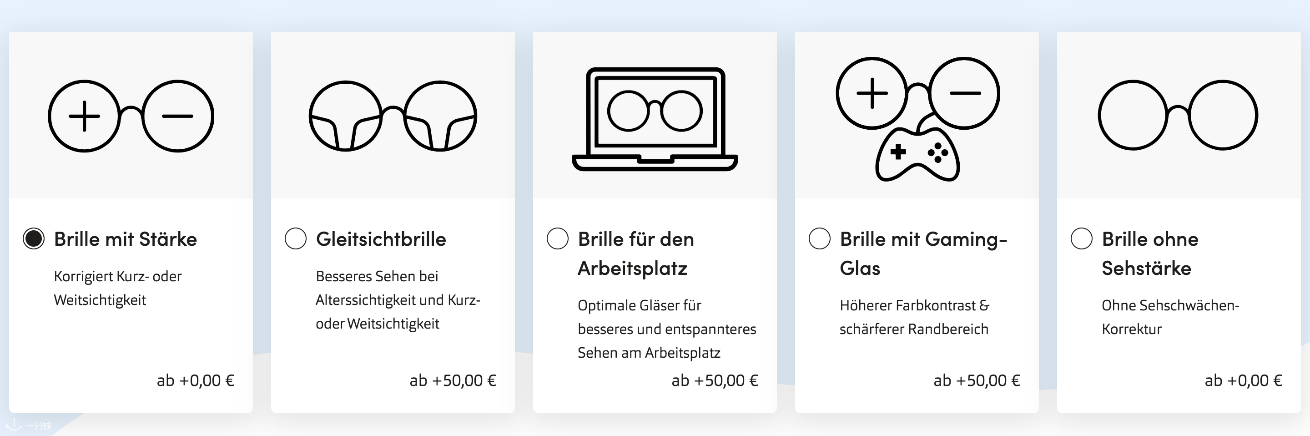Click the Gleitsichtbrille title text
The width and height of the screenshot is (1310, 436).
click(381, 239)
